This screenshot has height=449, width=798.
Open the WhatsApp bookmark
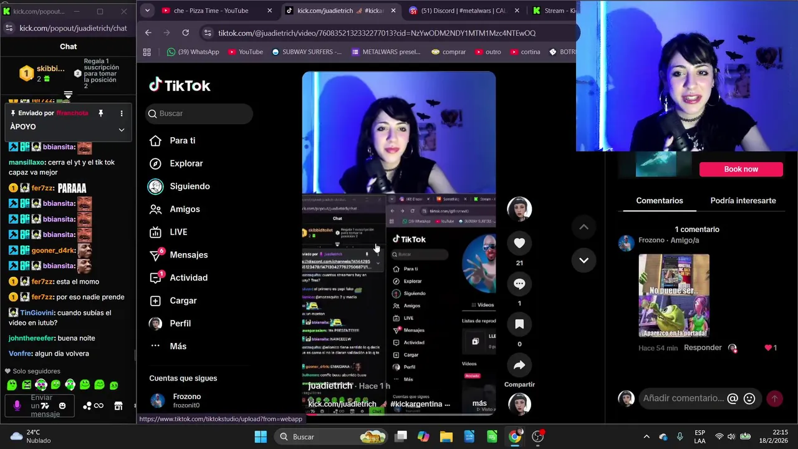pos(193,52)
